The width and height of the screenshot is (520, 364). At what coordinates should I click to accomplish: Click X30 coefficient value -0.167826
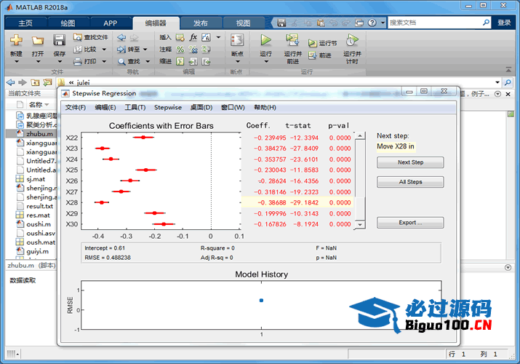pos(270,224)
